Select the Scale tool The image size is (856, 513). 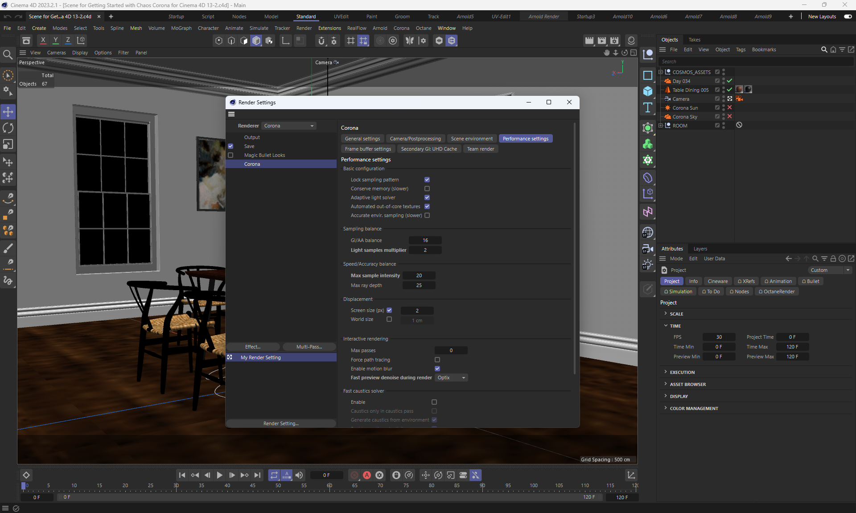[8, 144]
